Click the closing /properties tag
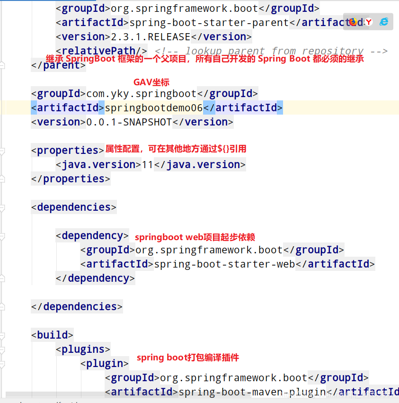This screenshot has width=399, height=403. pyautogui.click(x=71, y=179)
